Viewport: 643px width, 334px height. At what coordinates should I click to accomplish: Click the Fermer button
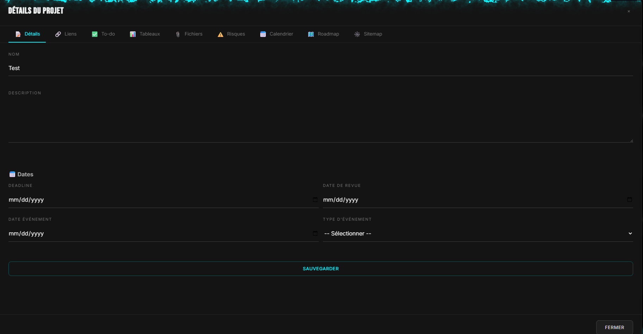[x=614, y=327]
